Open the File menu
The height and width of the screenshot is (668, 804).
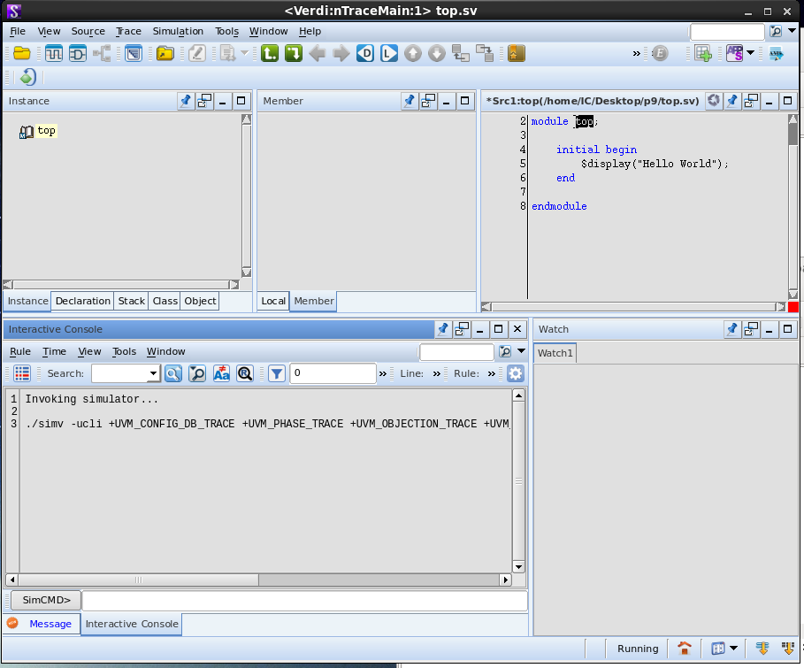18,31
